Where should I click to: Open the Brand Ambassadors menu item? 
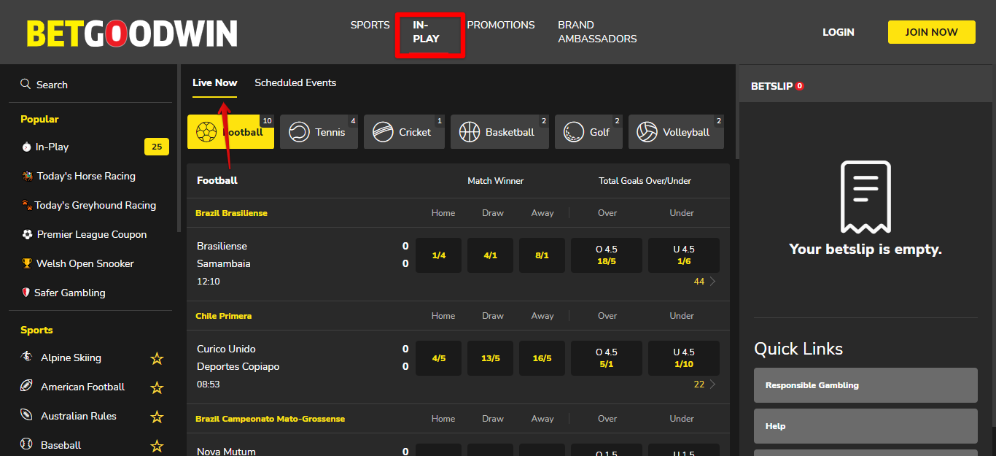pos(597,31)
